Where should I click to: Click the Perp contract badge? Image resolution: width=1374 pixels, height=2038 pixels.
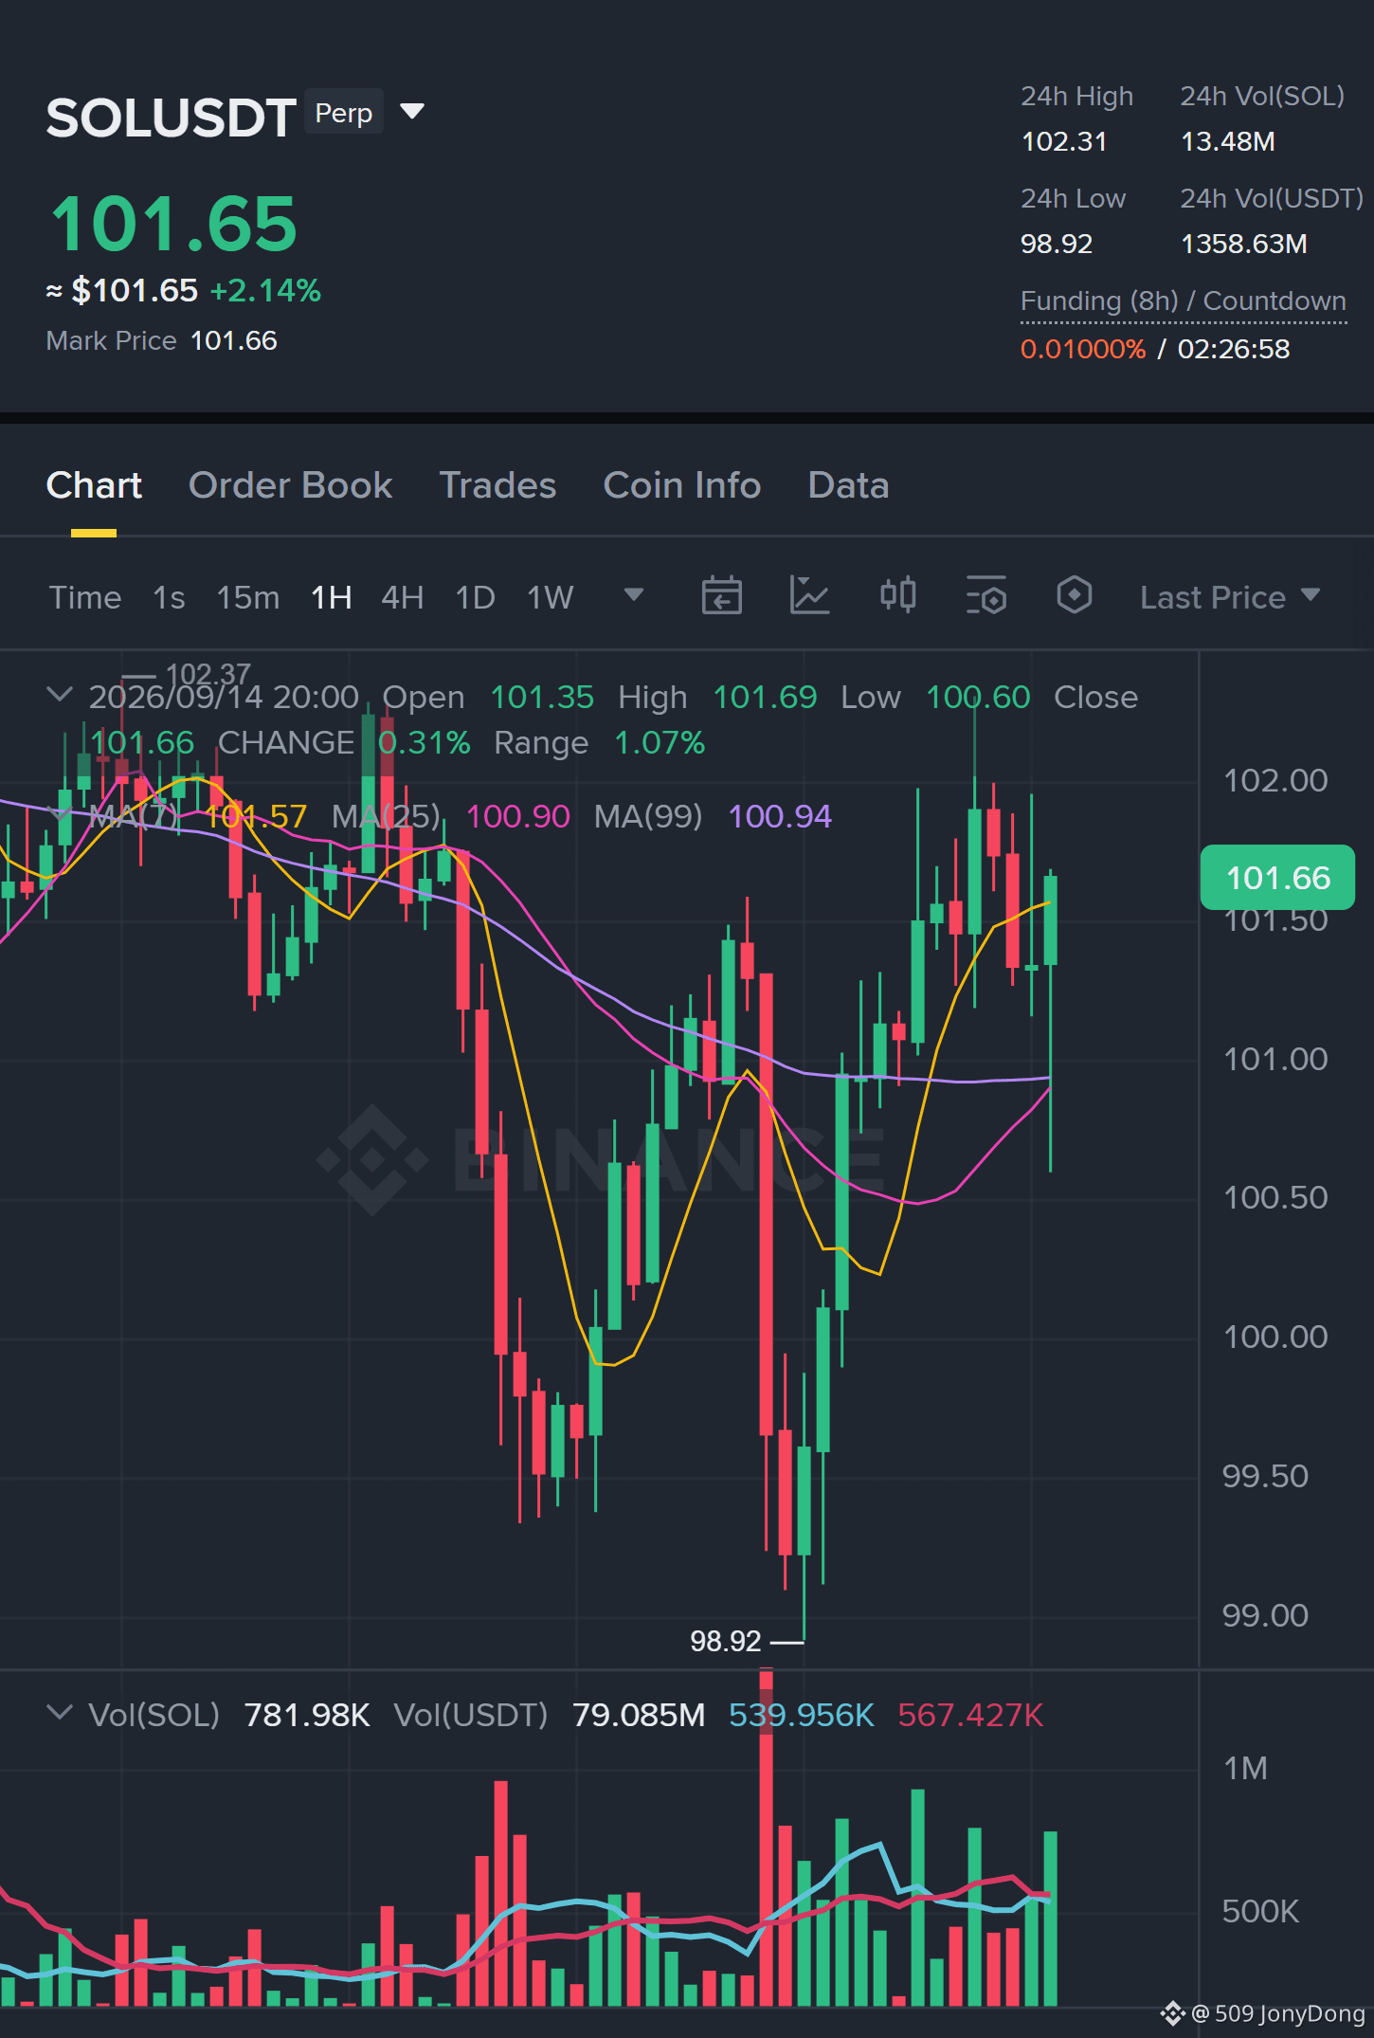pos(343,112)
